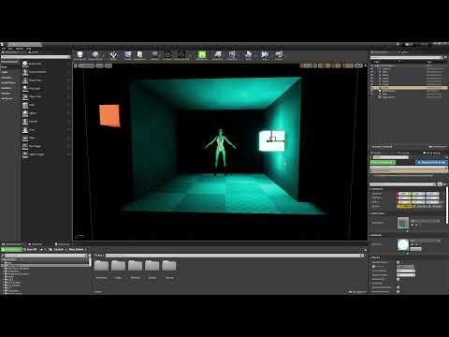The height and width of the screenshot is (337, 449).
Task: Click the Save Current toolbar icon
Action: (x=80, y=55)
